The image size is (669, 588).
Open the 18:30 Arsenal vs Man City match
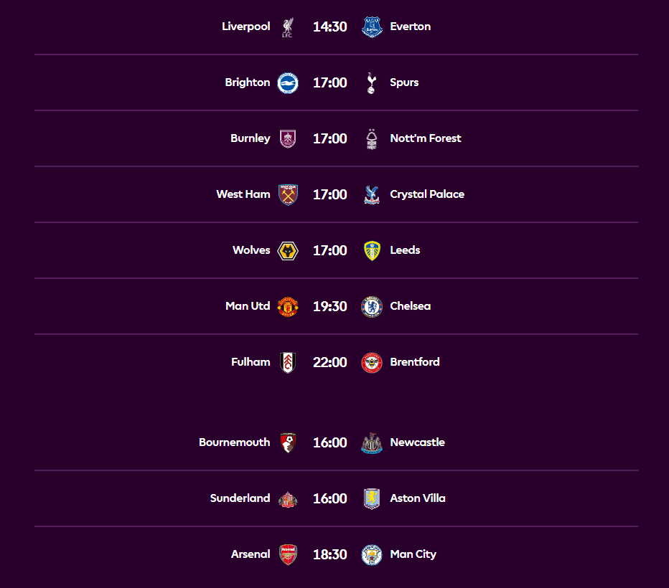click(x=336, y=554)
